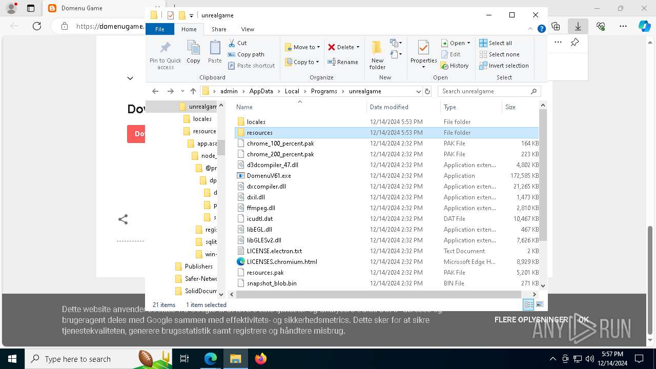Click the search magnifier icon

[x=534, y=91]
